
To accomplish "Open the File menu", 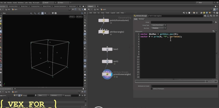I will click(x=1, y=3).
